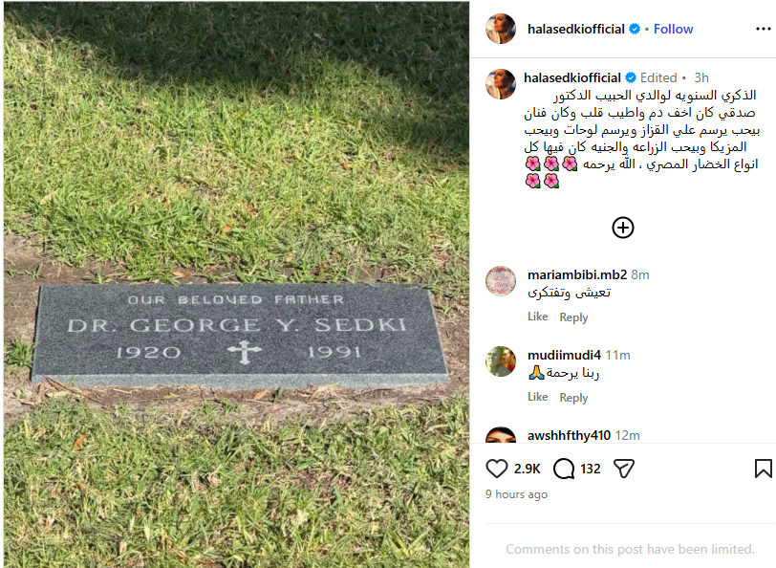This screenshot has width=776, height=568.
Task: Open the three-dot more options menu
Action: point(764,30)
